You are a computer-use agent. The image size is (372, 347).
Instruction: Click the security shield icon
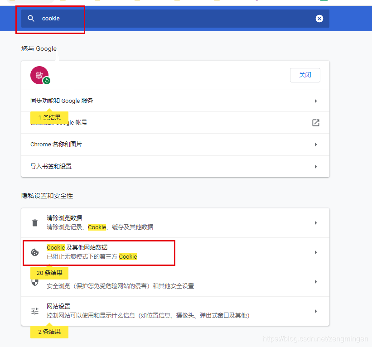pos(35,282)
